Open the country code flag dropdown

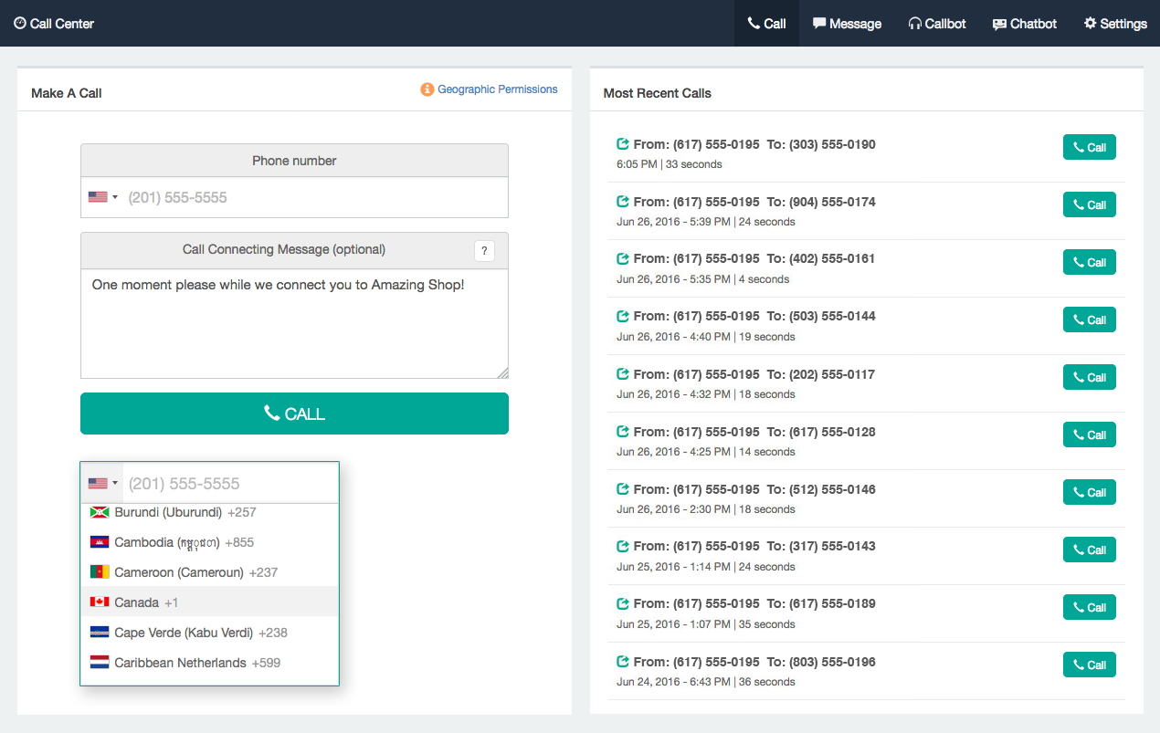100,482
